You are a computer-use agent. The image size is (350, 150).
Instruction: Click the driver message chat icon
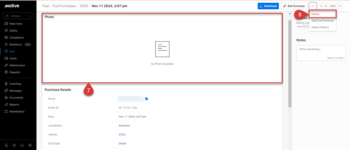(147, 99)
